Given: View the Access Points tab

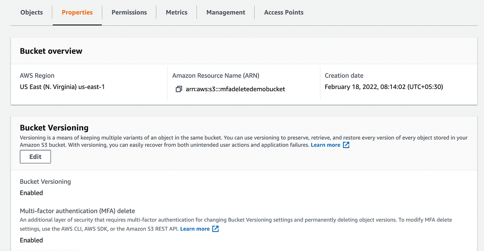Looking at the screenshot, I should coord(284,12).
